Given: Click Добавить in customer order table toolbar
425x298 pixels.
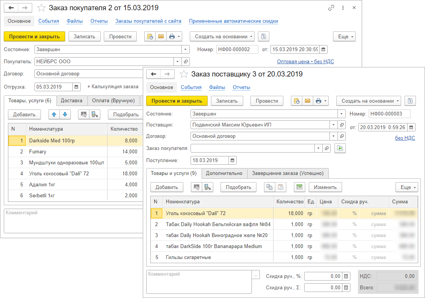Looking at the screenshot, I should tap(24, 115).
